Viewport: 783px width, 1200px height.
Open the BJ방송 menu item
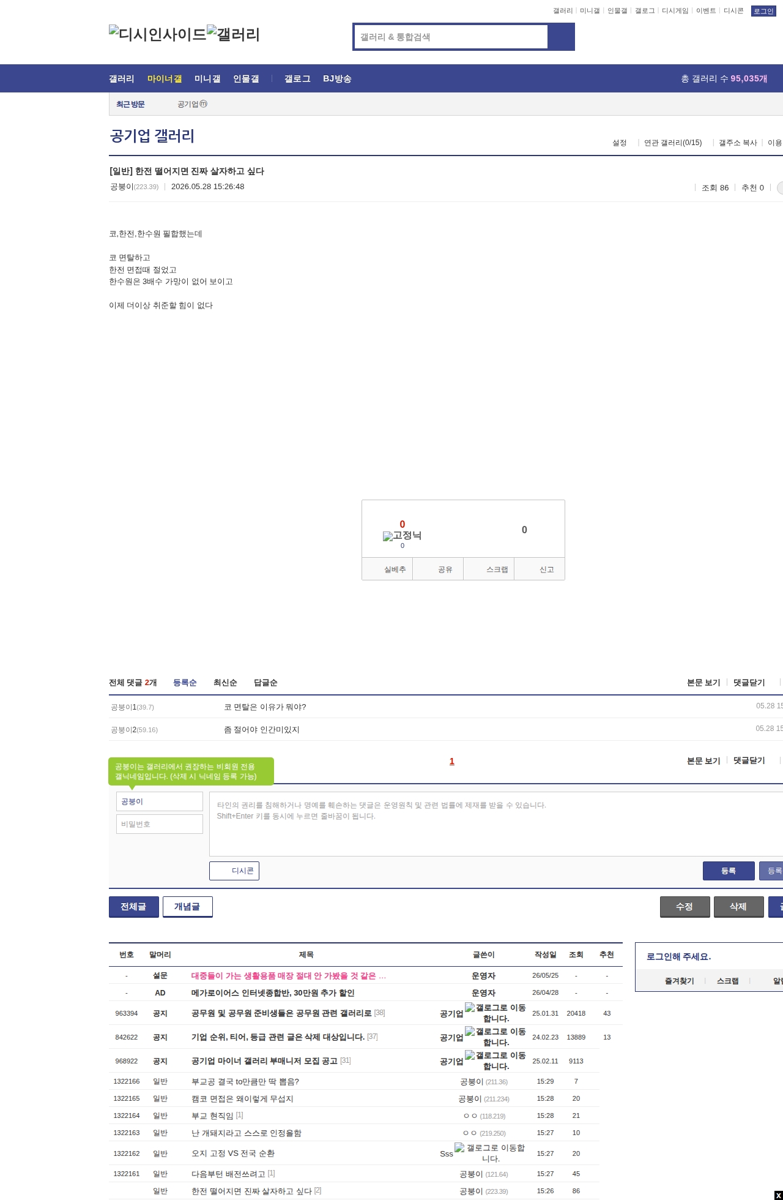[x=337, y=78]
